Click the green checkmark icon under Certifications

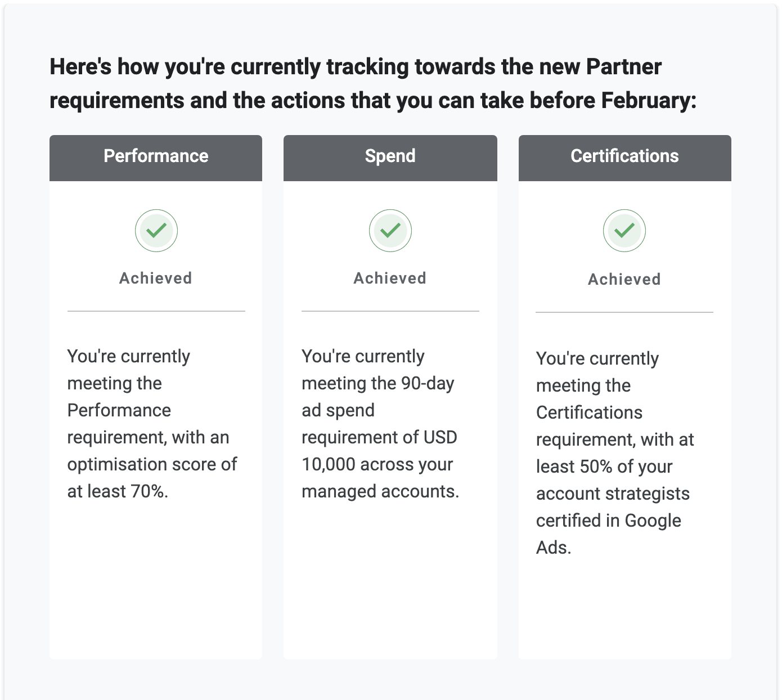tap(624, 231)
